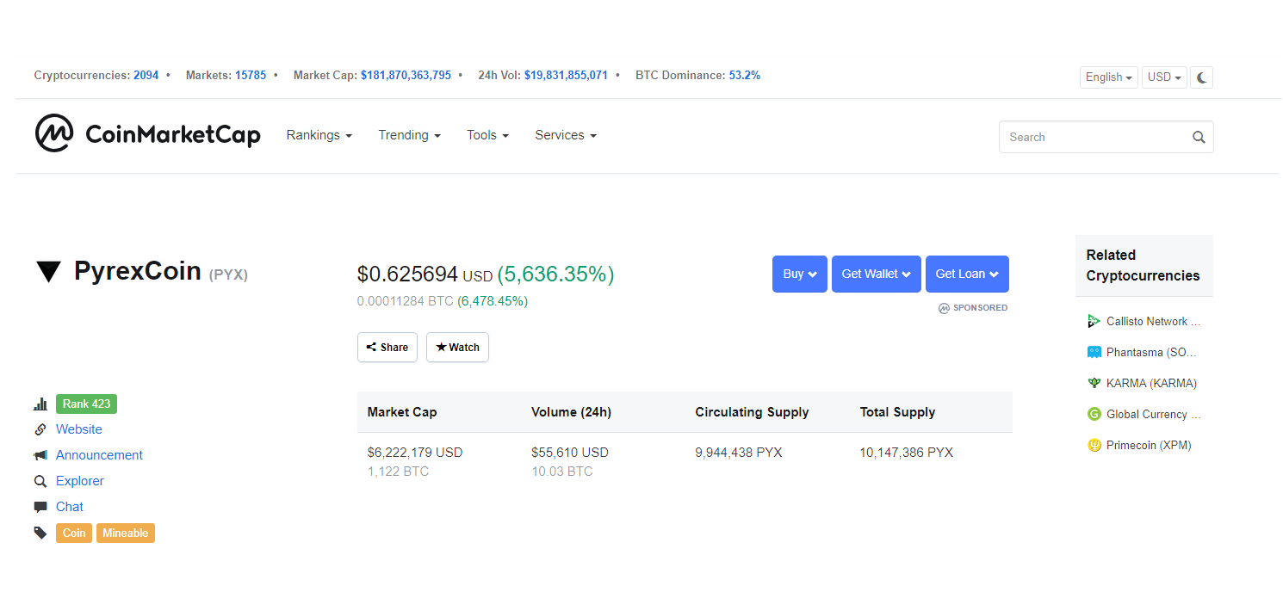Image resolution: width=1283 pixels, height=592 pixels.
Task: Click the megaphone icon beside Announcement
Action: coord(40,455)
